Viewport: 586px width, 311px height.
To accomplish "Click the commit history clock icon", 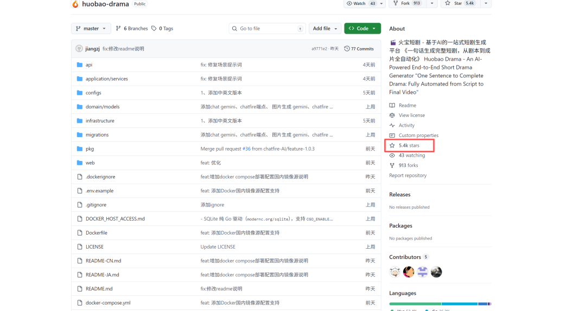I will [347, 49].
